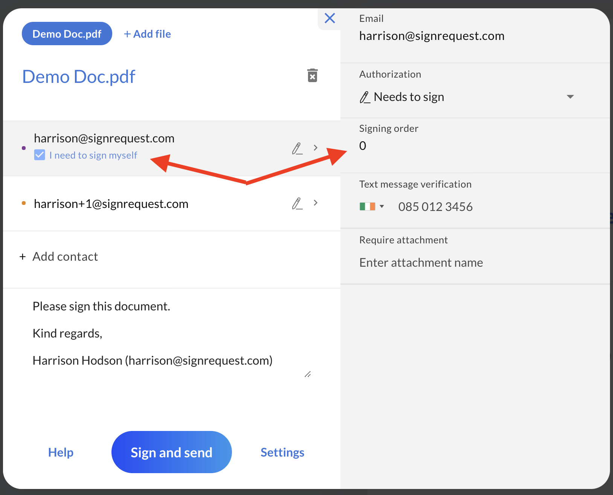
Task: Toggle the I need to sign myself checkbox
Action: click(40, 155)
